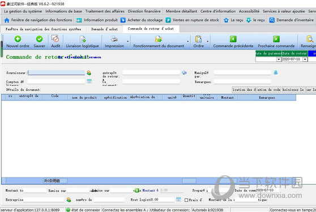Click account picker icon beside Comptes field

pyautogui.click(x=89, y=81)
